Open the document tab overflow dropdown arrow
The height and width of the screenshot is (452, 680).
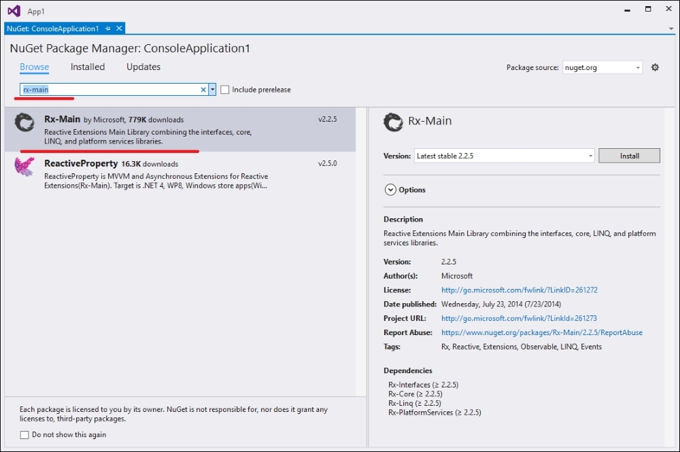pyautogui.click(x=671, y=29)
